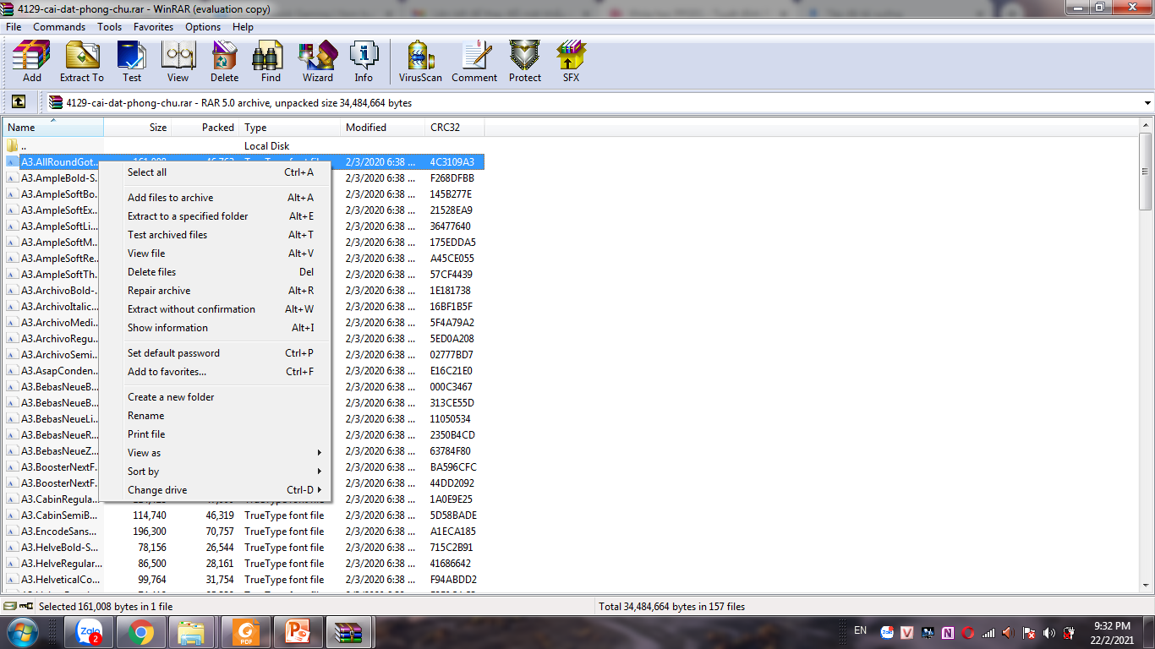
Task: Sort by the Name column header
Action: pos(53,128)
